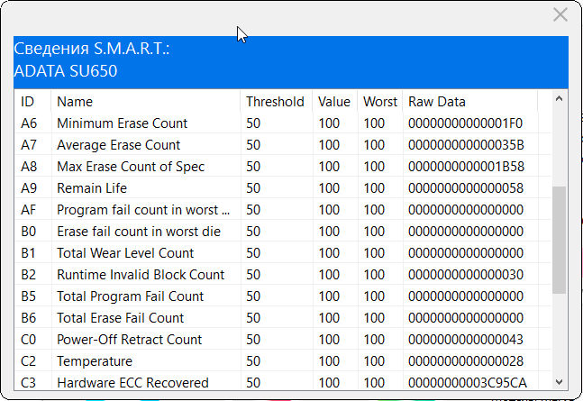583x401 pixels.
Task: Click ID cell A7
Action: pos(29,145)
